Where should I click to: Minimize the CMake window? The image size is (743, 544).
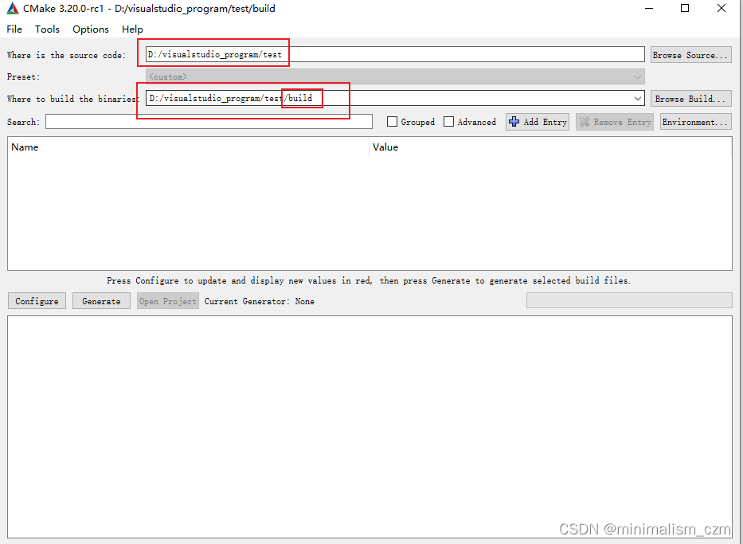click(649, 9)
